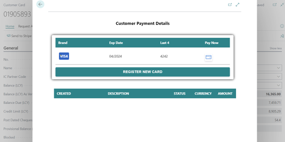Click the DESCRIPTION column header

[118, 94]
